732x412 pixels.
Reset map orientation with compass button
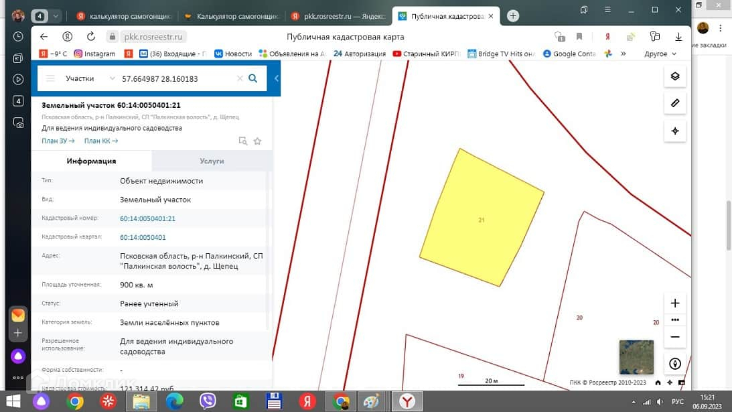click(x=674, y=364)
